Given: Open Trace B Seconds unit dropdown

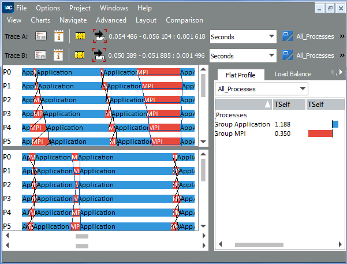Looking at the screenshot, I should click(243, 56).
